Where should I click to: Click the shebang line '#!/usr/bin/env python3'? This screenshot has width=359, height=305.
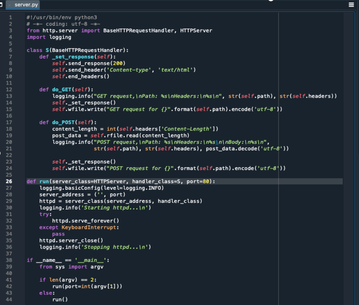click(x=61, y=18)
